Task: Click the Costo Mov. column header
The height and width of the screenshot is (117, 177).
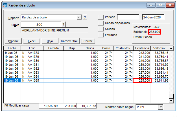Action: [x=123, y=48]
